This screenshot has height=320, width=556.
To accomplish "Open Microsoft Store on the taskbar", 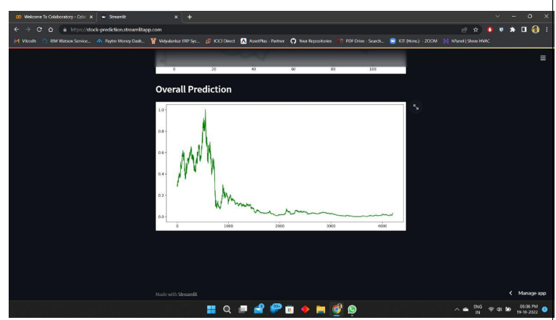I will (x=290, y=309).
